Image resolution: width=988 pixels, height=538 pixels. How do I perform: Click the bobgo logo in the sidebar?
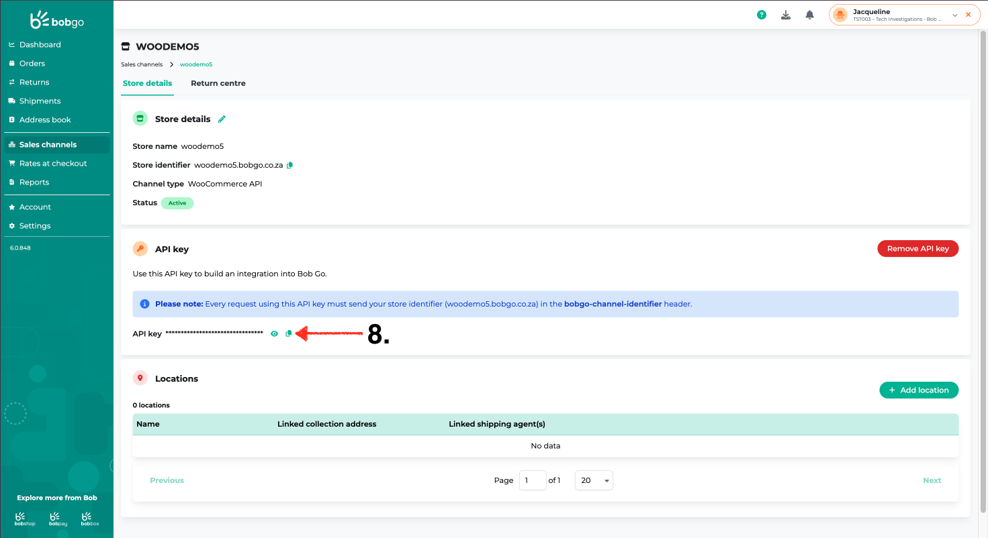[57, 20]
